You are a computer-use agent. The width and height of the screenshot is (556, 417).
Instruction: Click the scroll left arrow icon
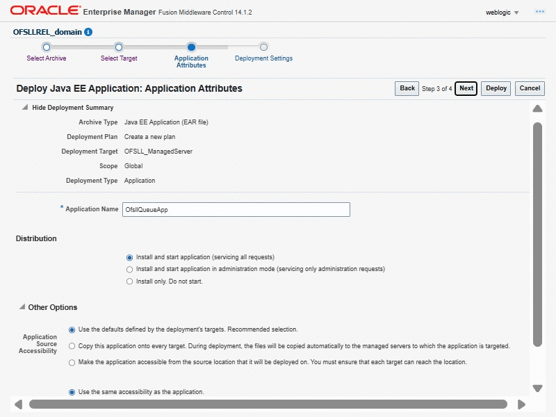pos(19,404)
